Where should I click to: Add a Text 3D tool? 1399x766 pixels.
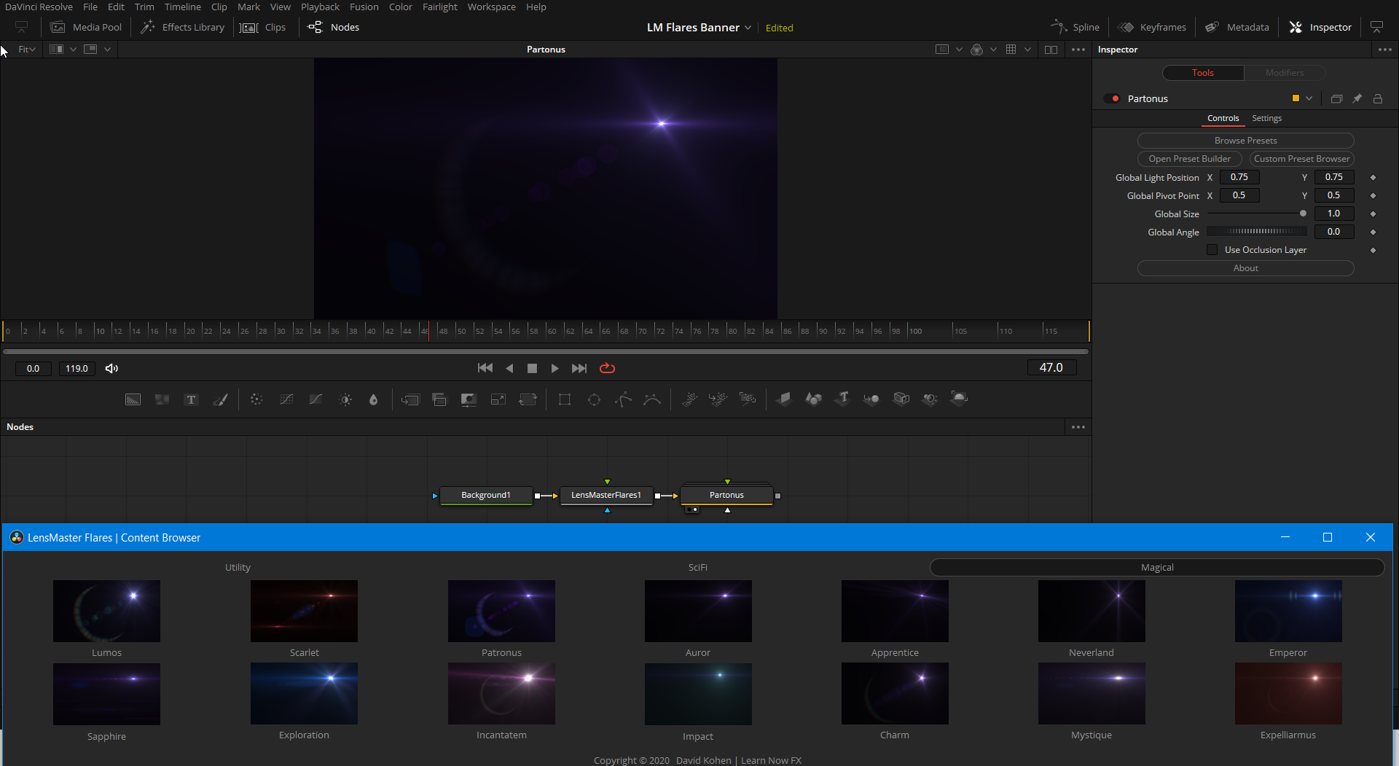pos(842,399)
